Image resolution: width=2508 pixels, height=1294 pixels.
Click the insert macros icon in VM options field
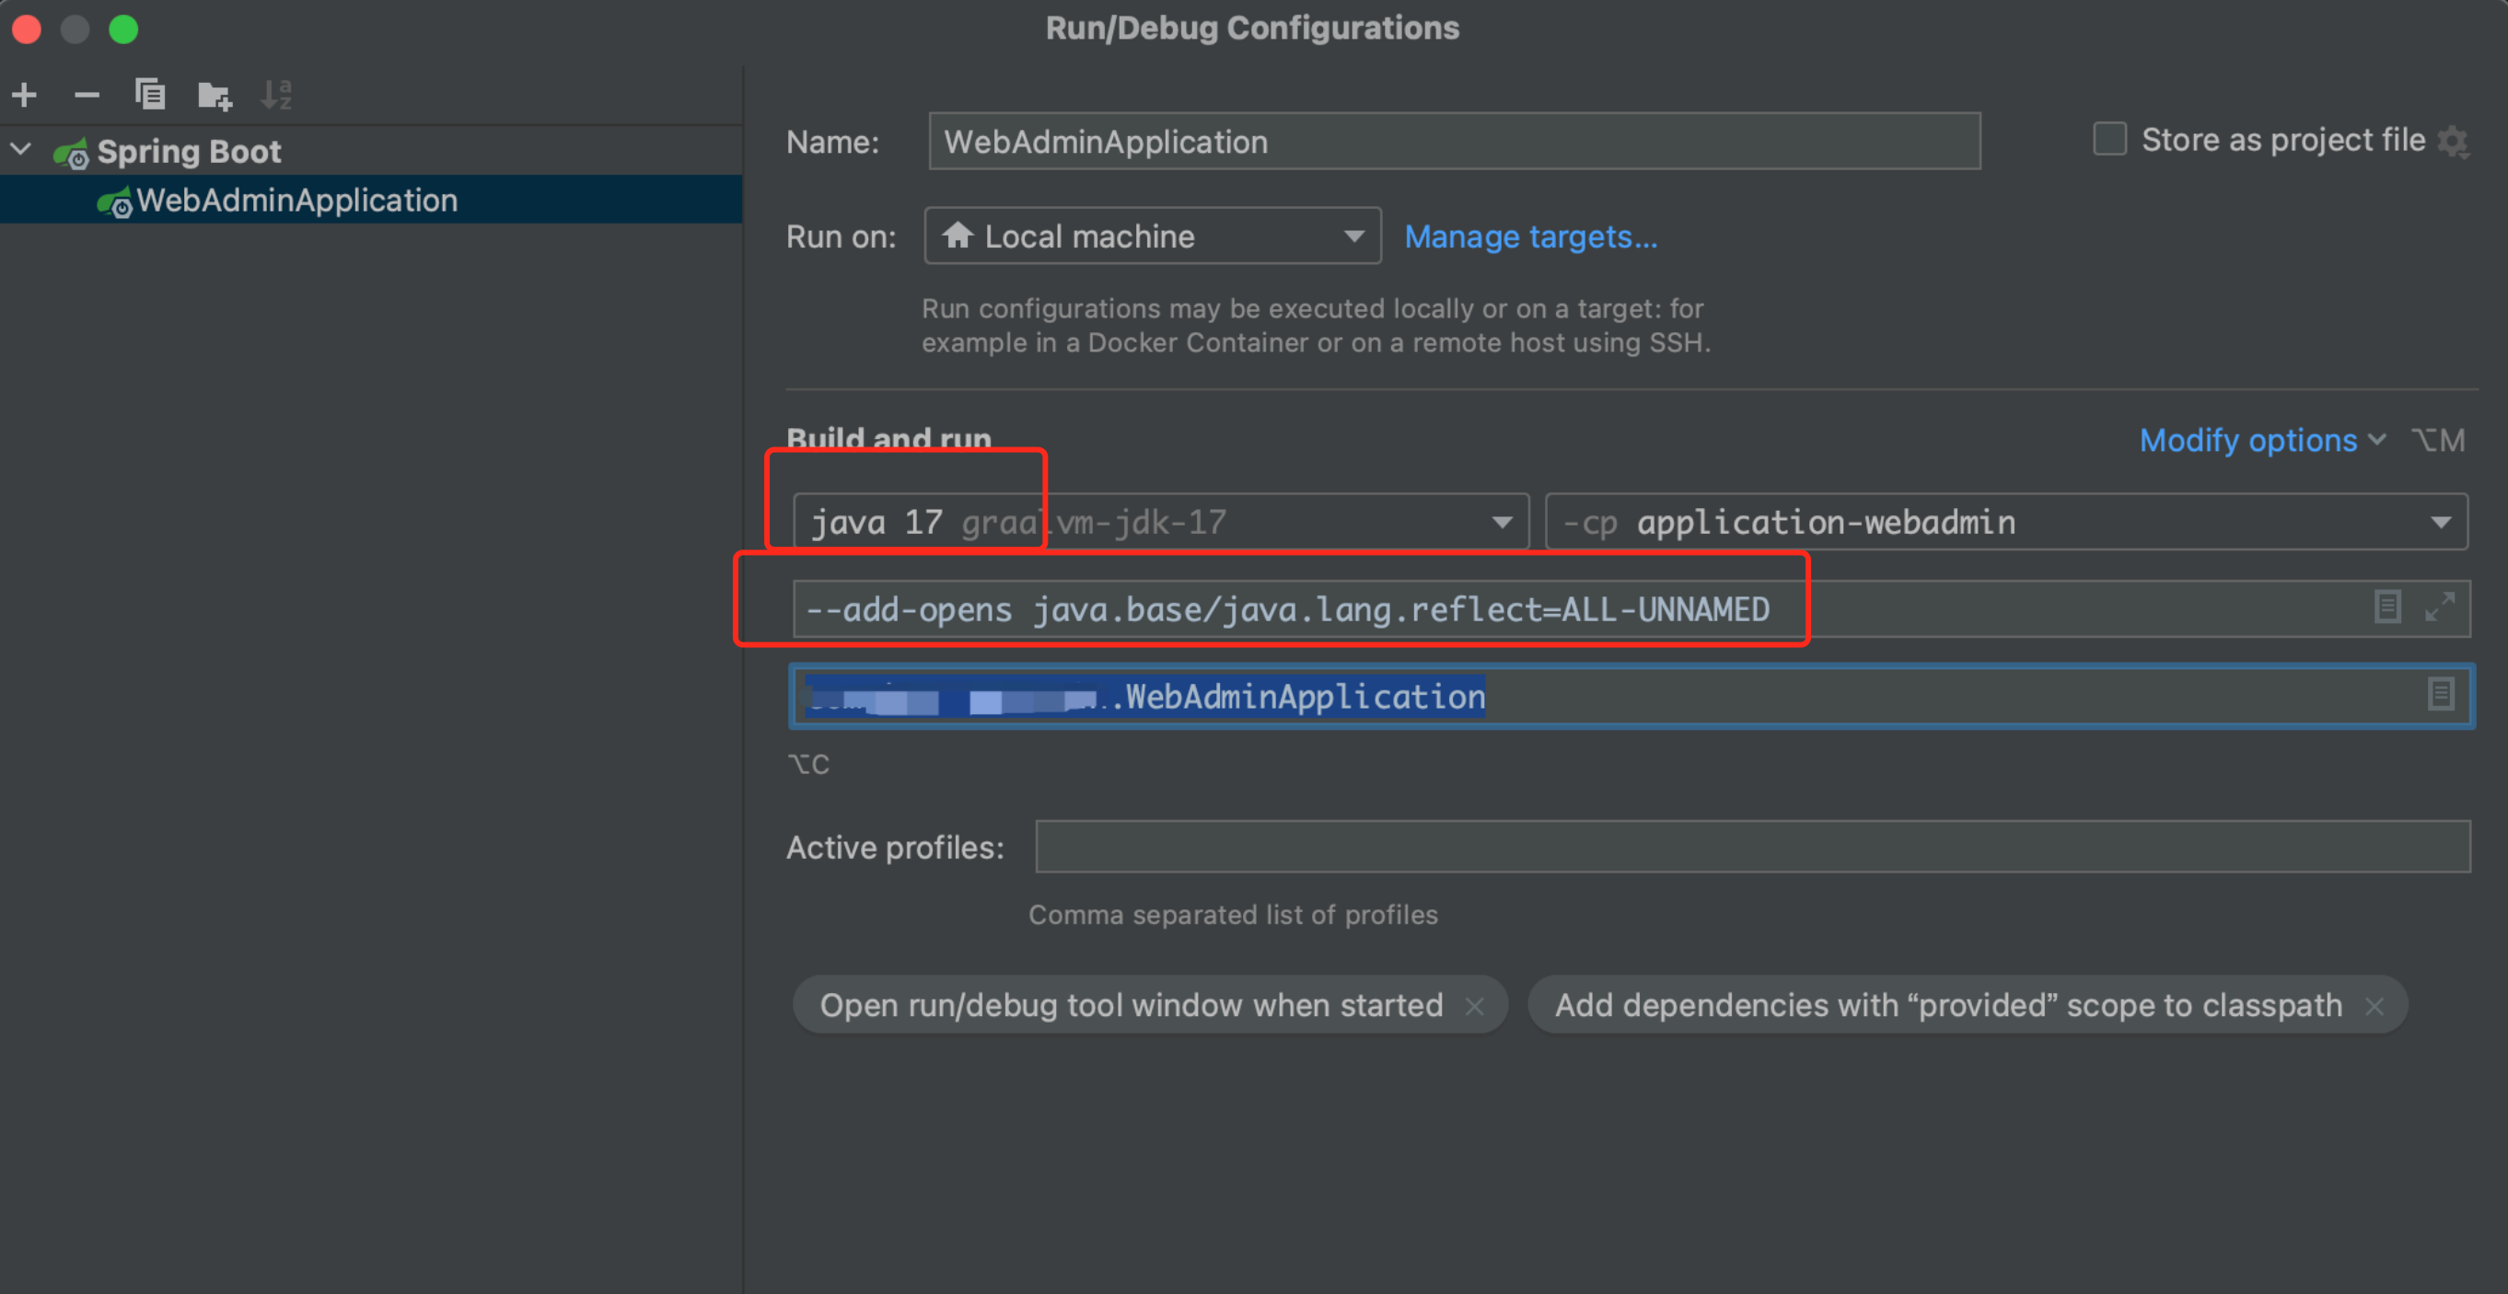point(2386,607)
